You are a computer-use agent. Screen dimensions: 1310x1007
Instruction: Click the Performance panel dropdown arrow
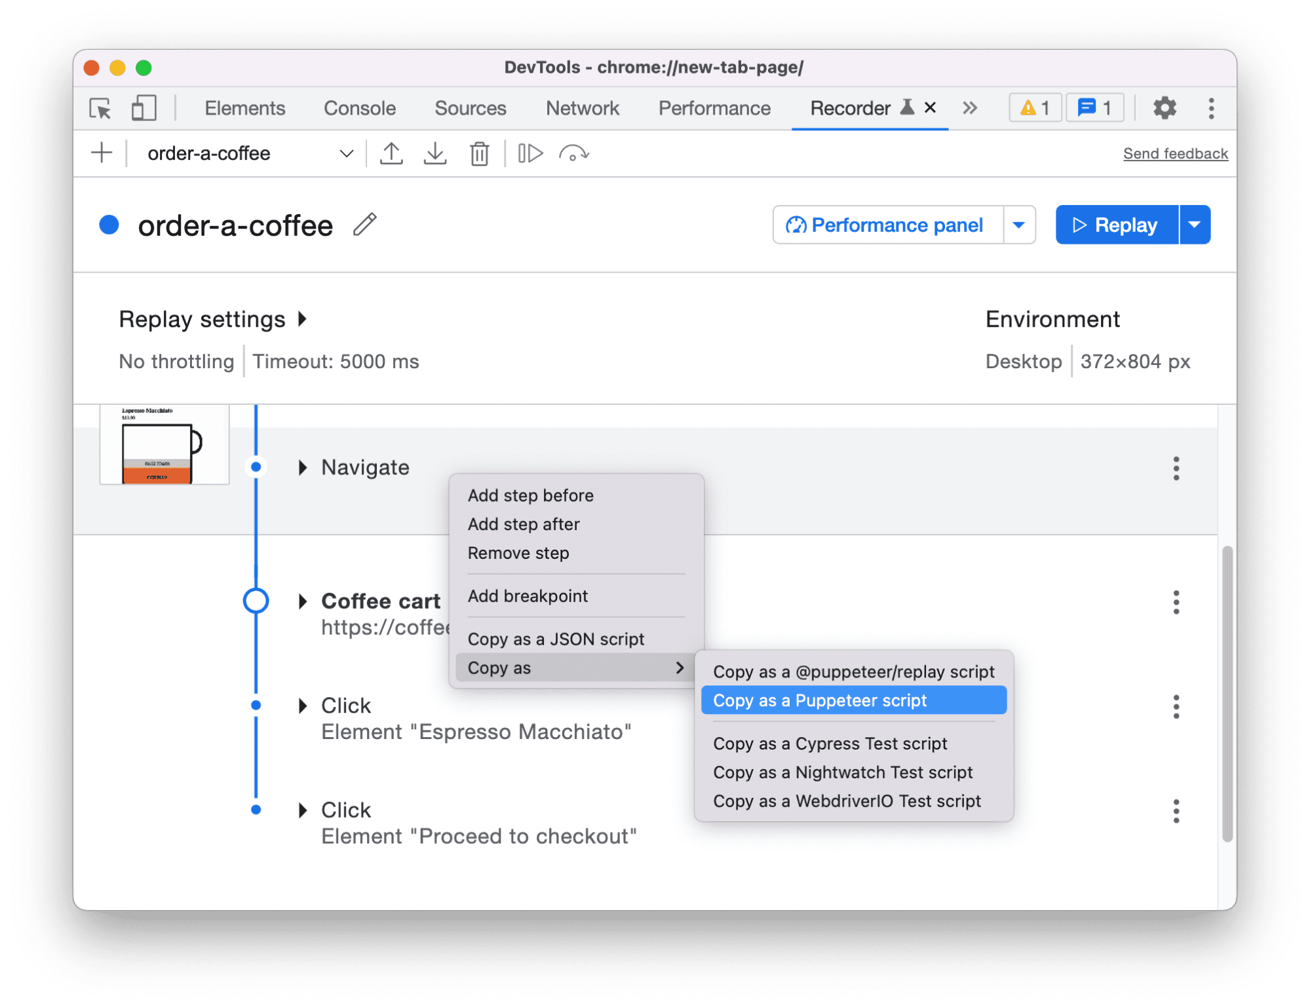(x=1018, y=223)
